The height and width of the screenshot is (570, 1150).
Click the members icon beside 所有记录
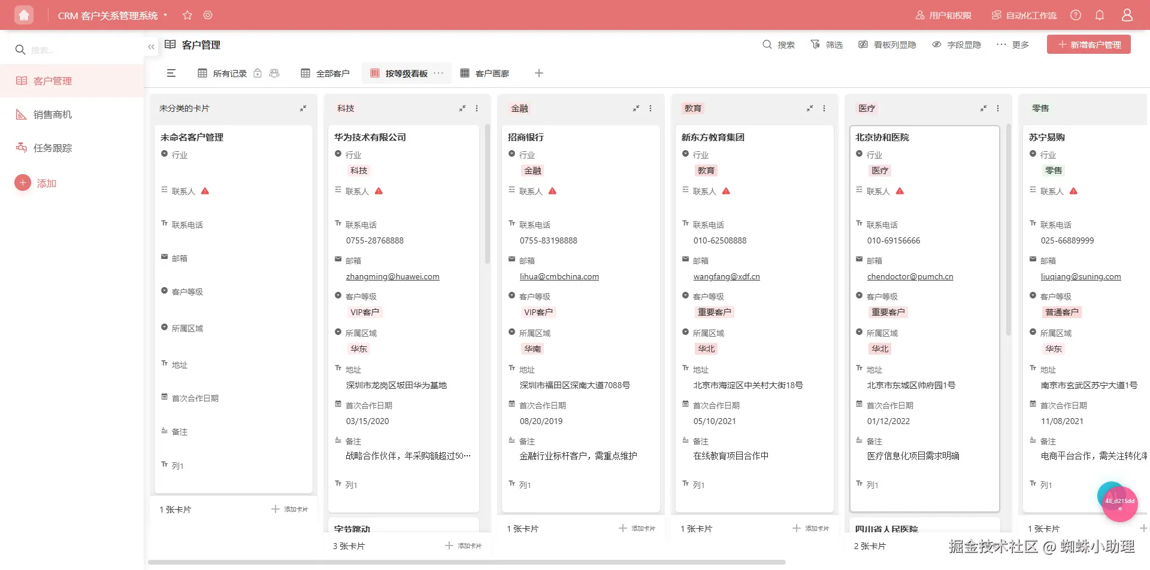(274, 73)
